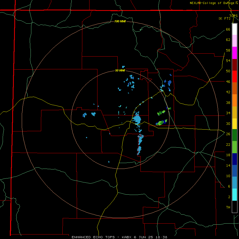Click the dark red legend swatch
Screen dimensions: 239x239
click(234, 65)
